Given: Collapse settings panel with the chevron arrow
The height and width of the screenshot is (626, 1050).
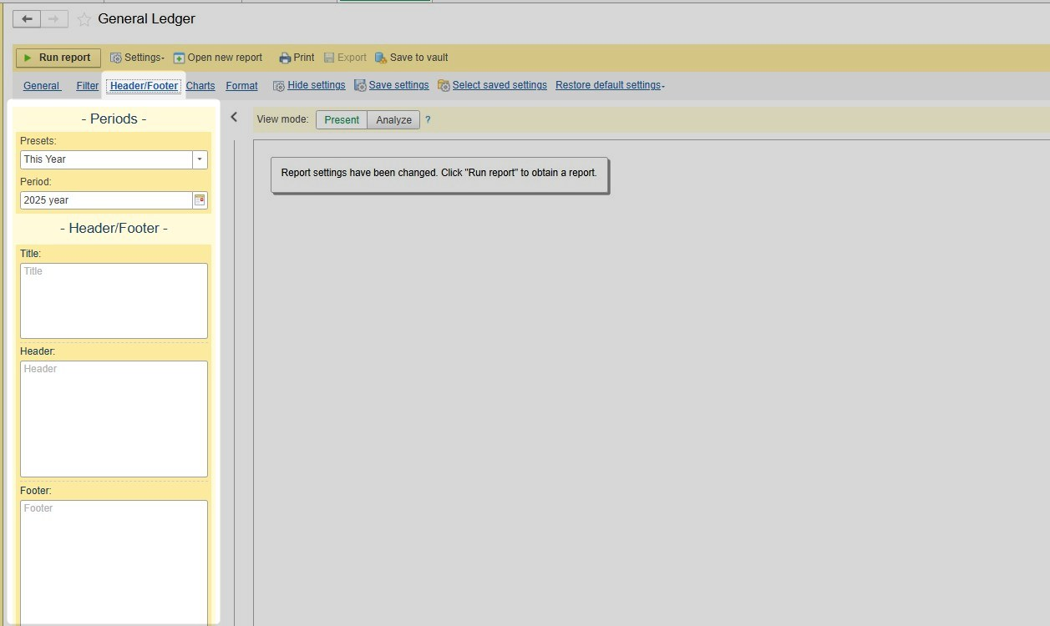Looking at the screenshot, I should pyautogui.click(x=234, y=118).
